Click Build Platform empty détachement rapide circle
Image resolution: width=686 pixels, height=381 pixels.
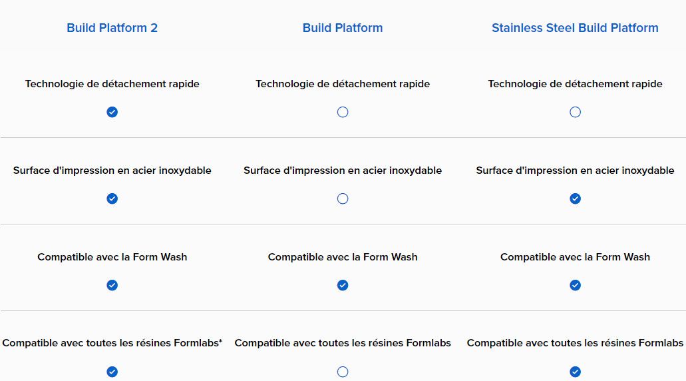point(343,112)
